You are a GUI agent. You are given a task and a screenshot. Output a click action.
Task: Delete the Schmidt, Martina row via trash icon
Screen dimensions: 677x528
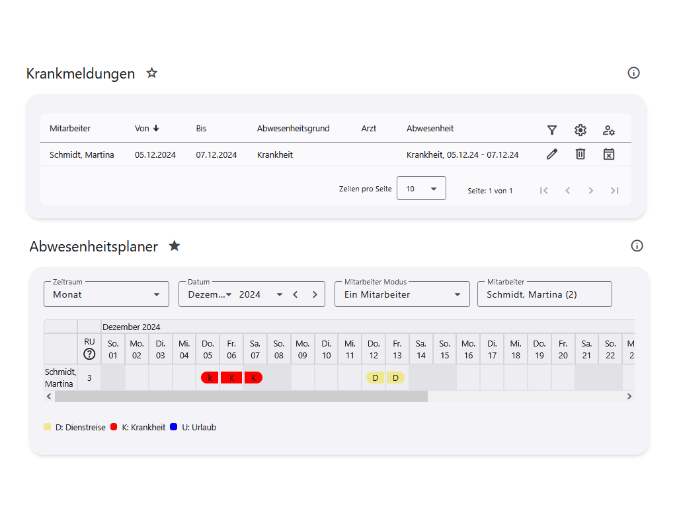point(580,154)
